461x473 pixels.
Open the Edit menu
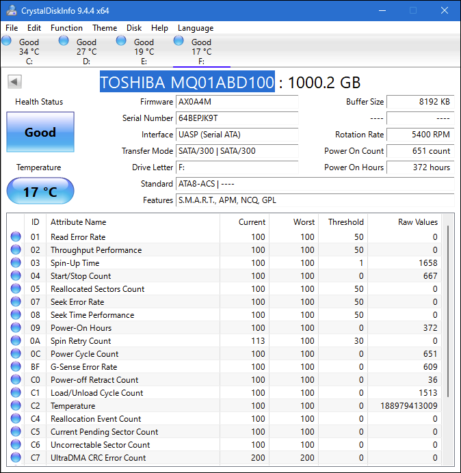click(34, 28)
